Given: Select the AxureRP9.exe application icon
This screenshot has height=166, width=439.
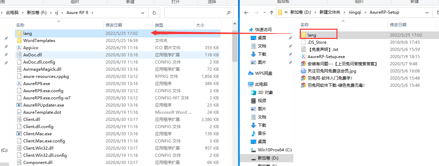Looking at the screenshot, I should pos(19,84).
